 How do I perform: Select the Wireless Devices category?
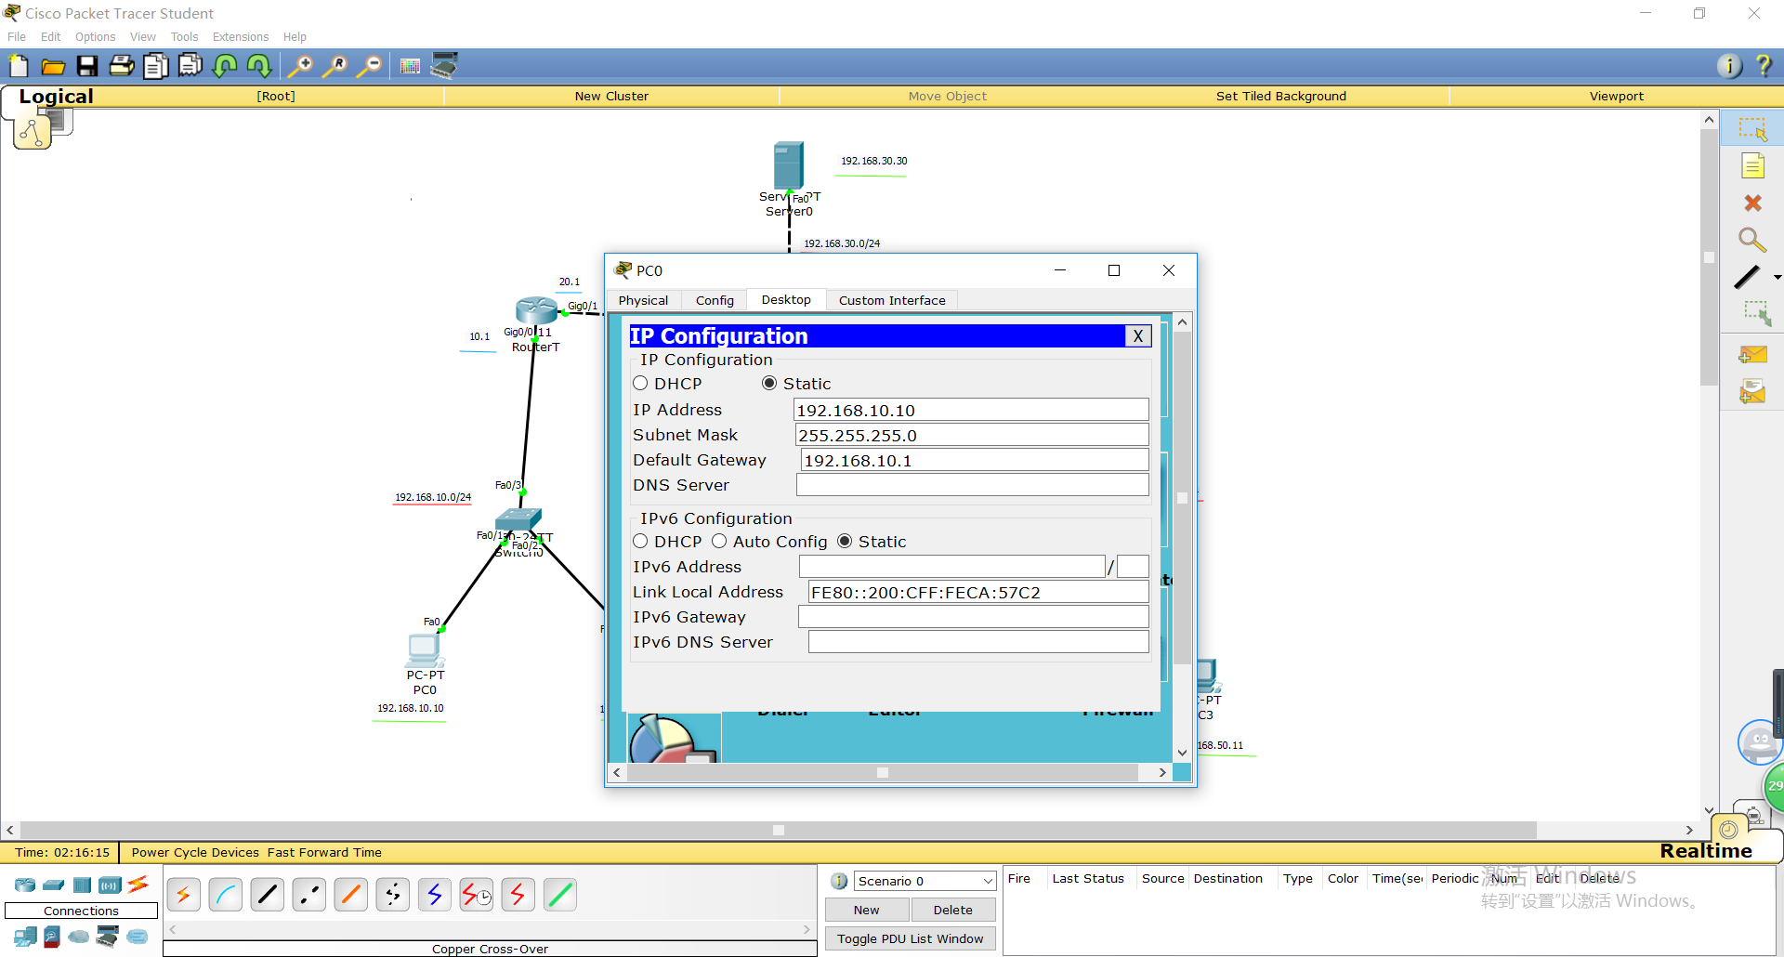click(x=110, y=885)
